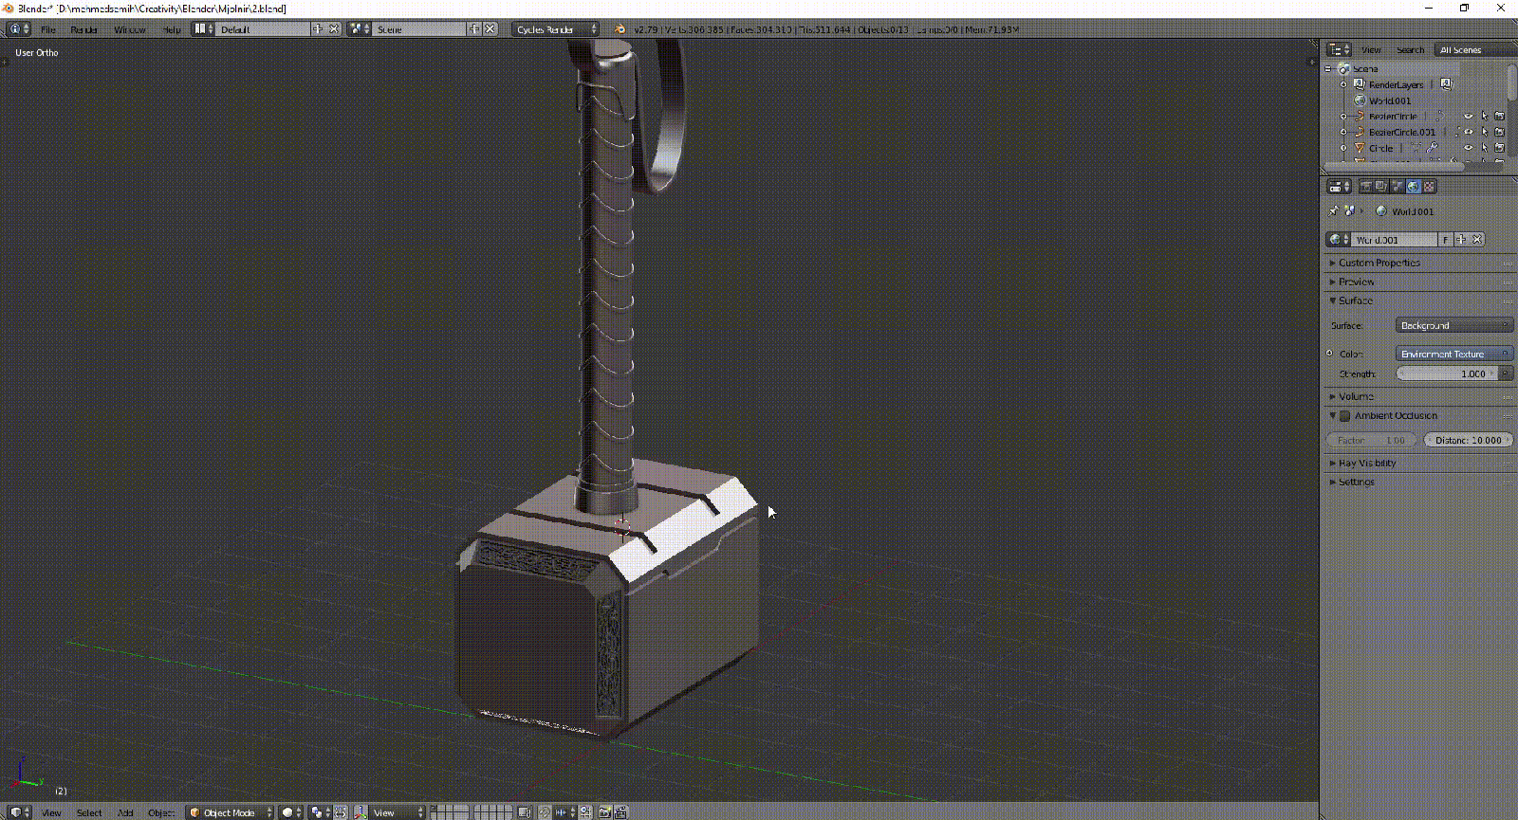Toggle renderability of BezierCircle
The width and height of the screenshot is (1518, 820).
point(1500,117)
